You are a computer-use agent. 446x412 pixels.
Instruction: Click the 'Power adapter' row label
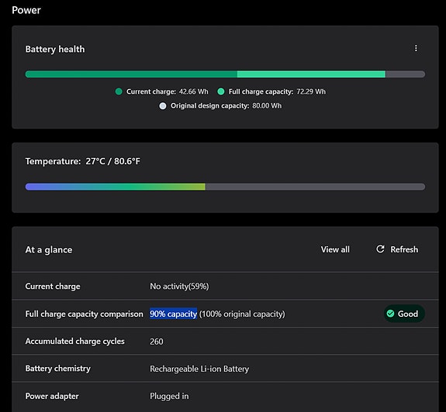tap(52, 396)
